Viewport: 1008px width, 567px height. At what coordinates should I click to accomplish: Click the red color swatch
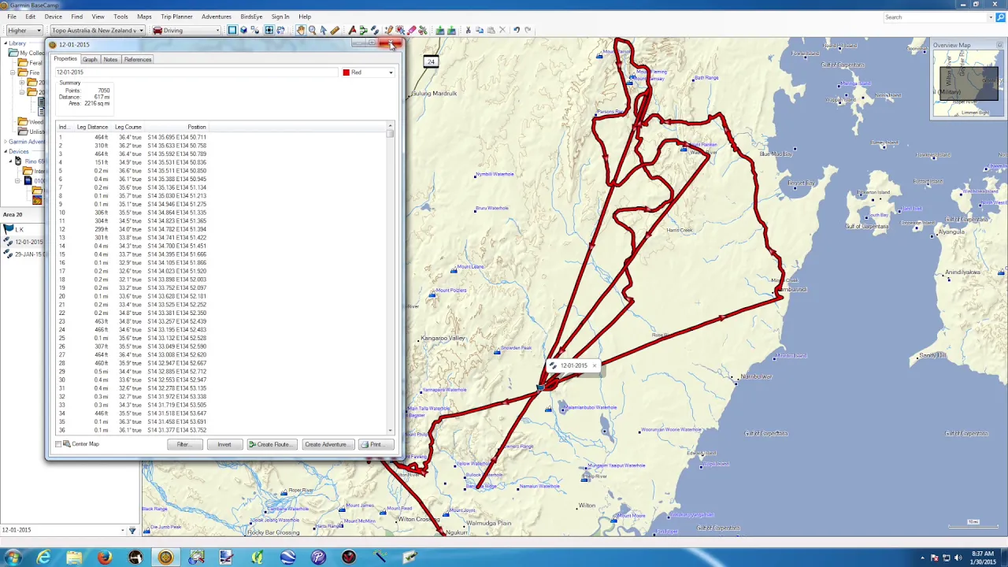tap(346, 72)
